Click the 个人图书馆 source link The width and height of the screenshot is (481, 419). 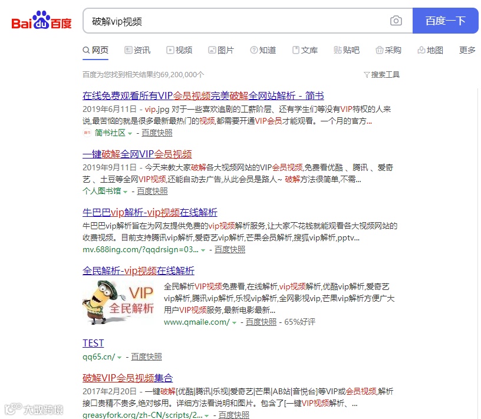101,192
